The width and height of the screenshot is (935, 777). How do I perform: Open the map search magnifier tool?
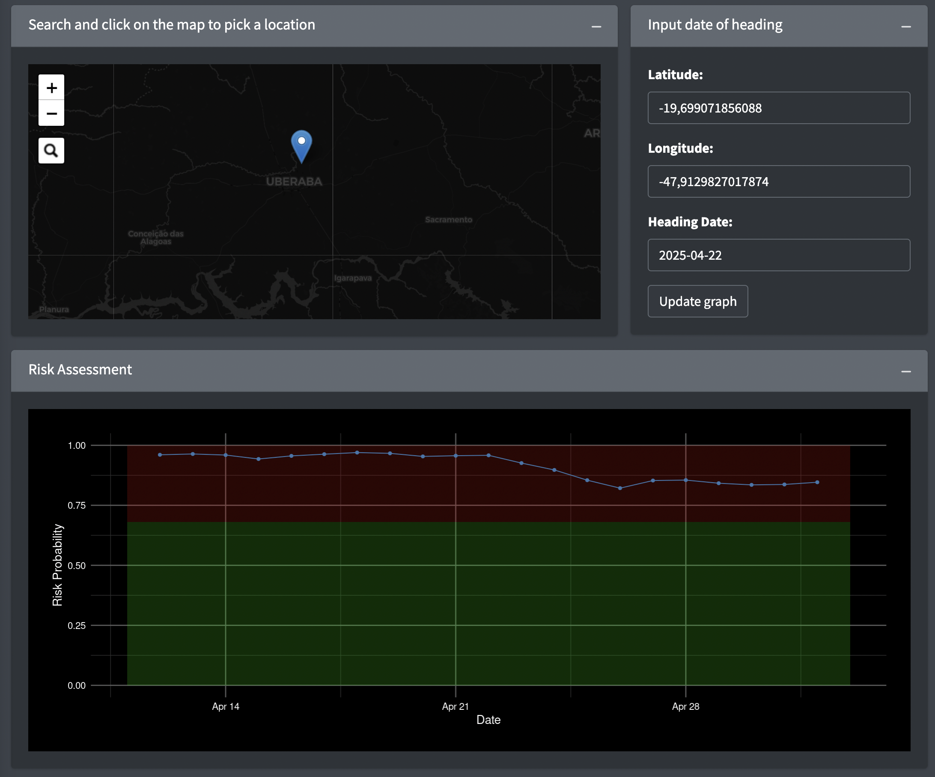click(x=51, y=151)
